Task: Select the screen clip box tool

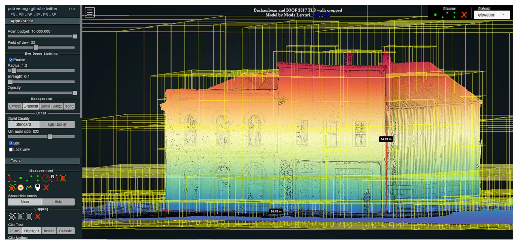Action: pyautogui.click(x=29, y=216)
